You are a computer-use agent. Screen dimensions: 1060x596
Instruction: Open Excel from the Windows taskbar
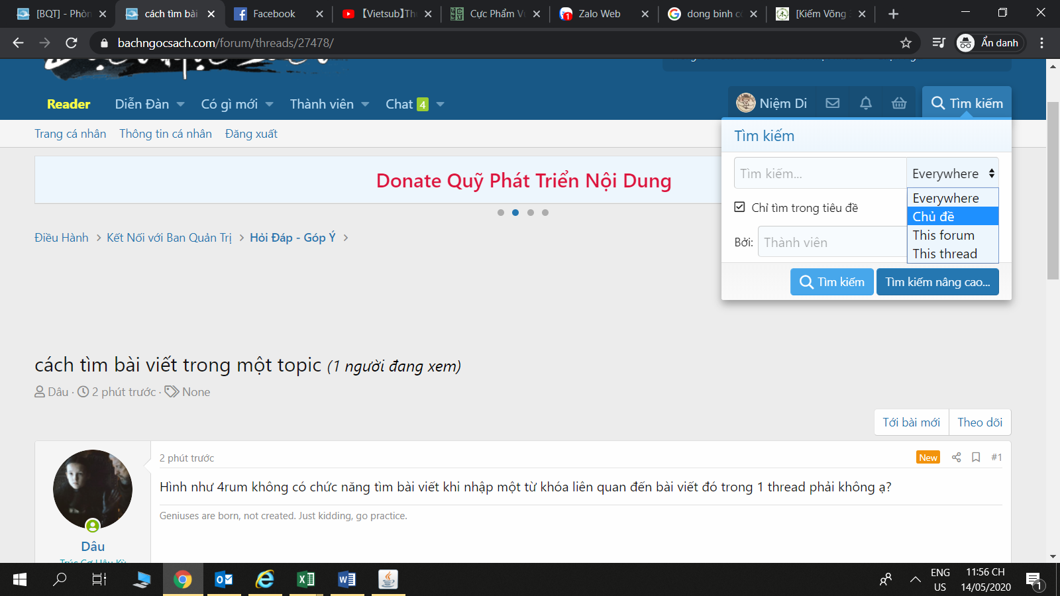coord(305,579)
